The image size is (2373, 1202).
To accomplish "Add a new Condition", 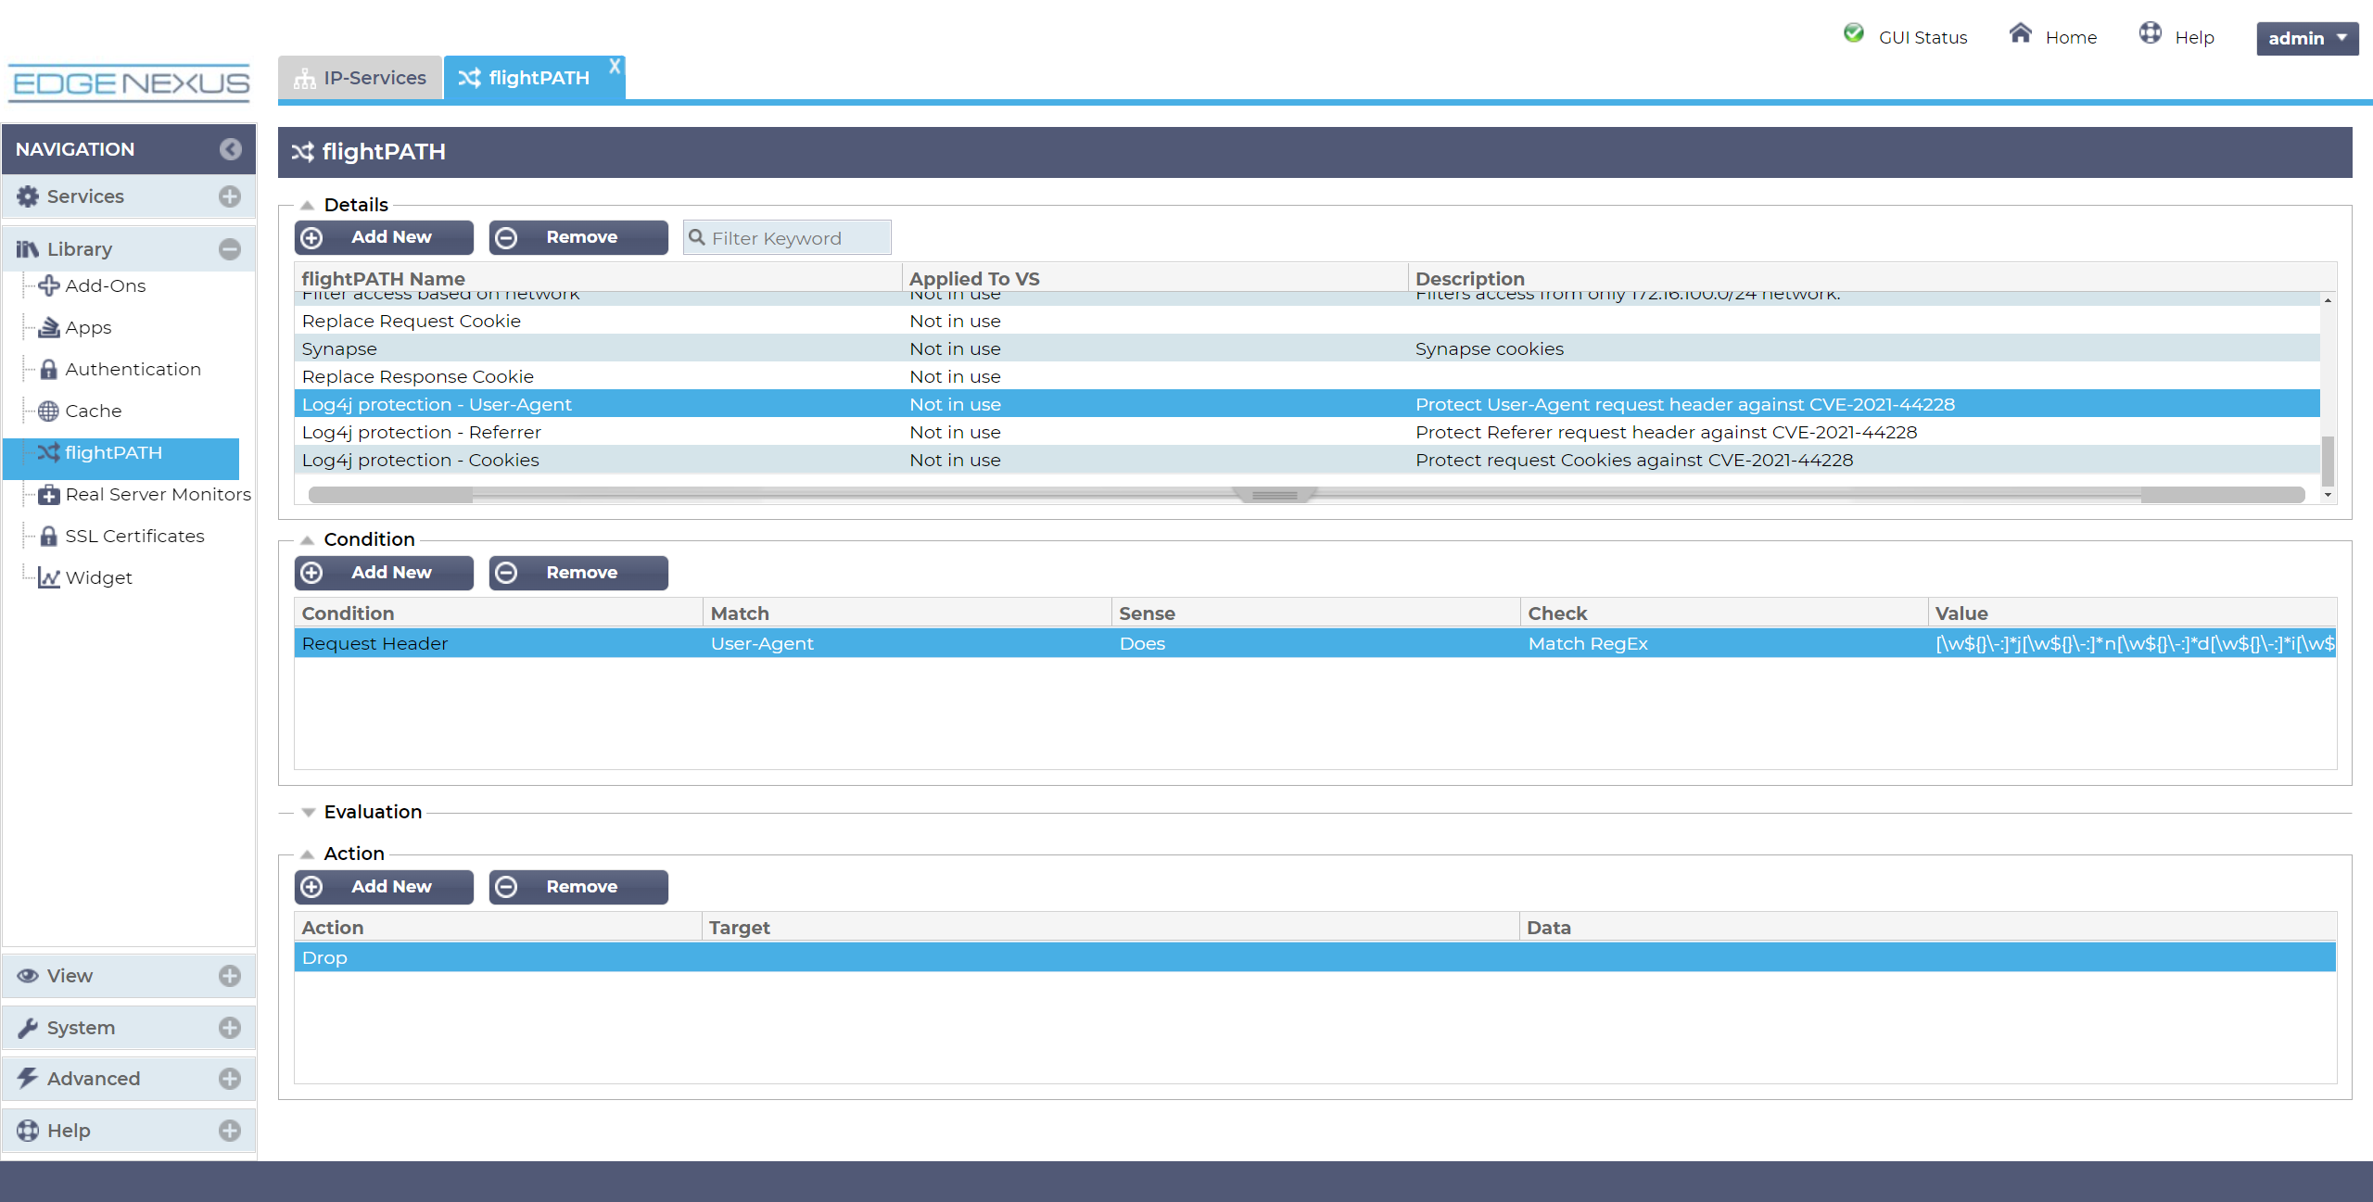I will (384, 573).
